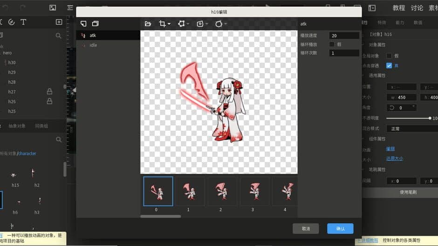Select the crop tool icon

(x=162, y=24)
